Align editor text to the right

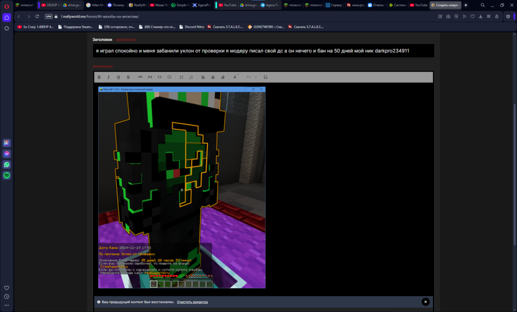point(222,77)
